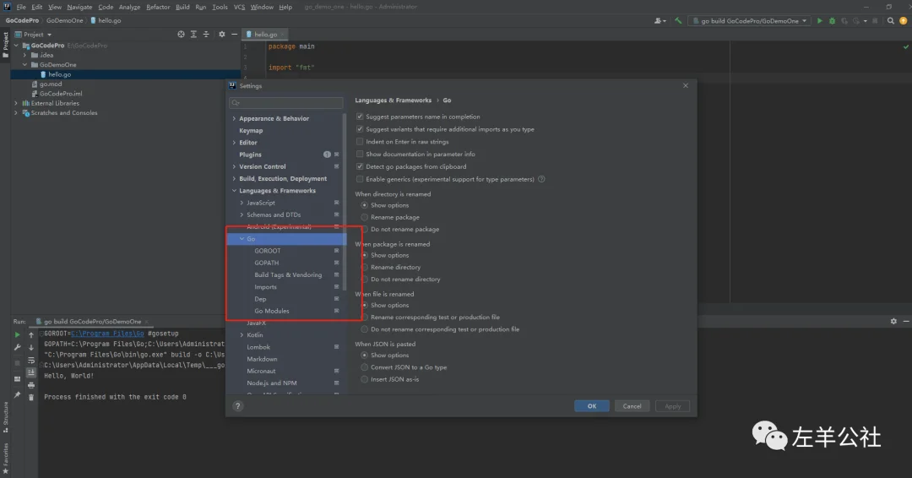The height and width of the screenshot is (478, 912).
Task: Enable Show documentation in parameter info
Action: tap(360, 154)
